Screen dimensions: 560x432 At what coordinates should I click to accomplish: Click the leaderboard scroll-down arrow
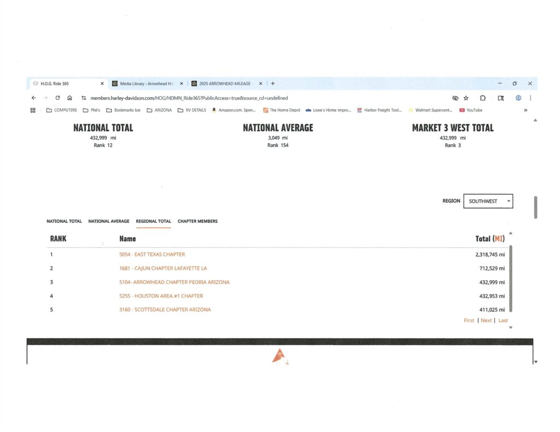[511, 328]
